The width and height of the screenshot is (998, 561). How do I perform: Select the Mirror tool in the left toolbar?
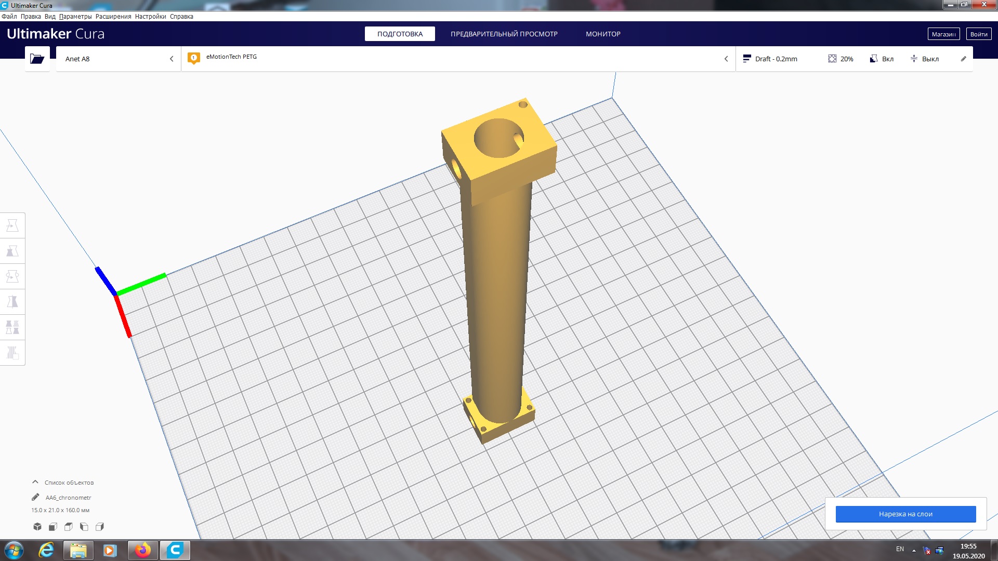pos(12,302)
